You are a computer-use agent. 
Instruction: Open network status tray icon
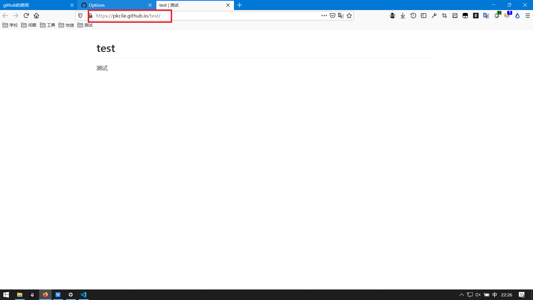point(470,295)
